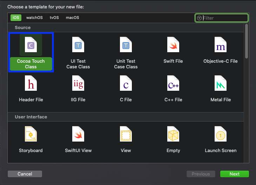Image resolution: width=256 pixels, height=185 pixels.
Task: Click the Previous button
Action: tap(201, 174)
